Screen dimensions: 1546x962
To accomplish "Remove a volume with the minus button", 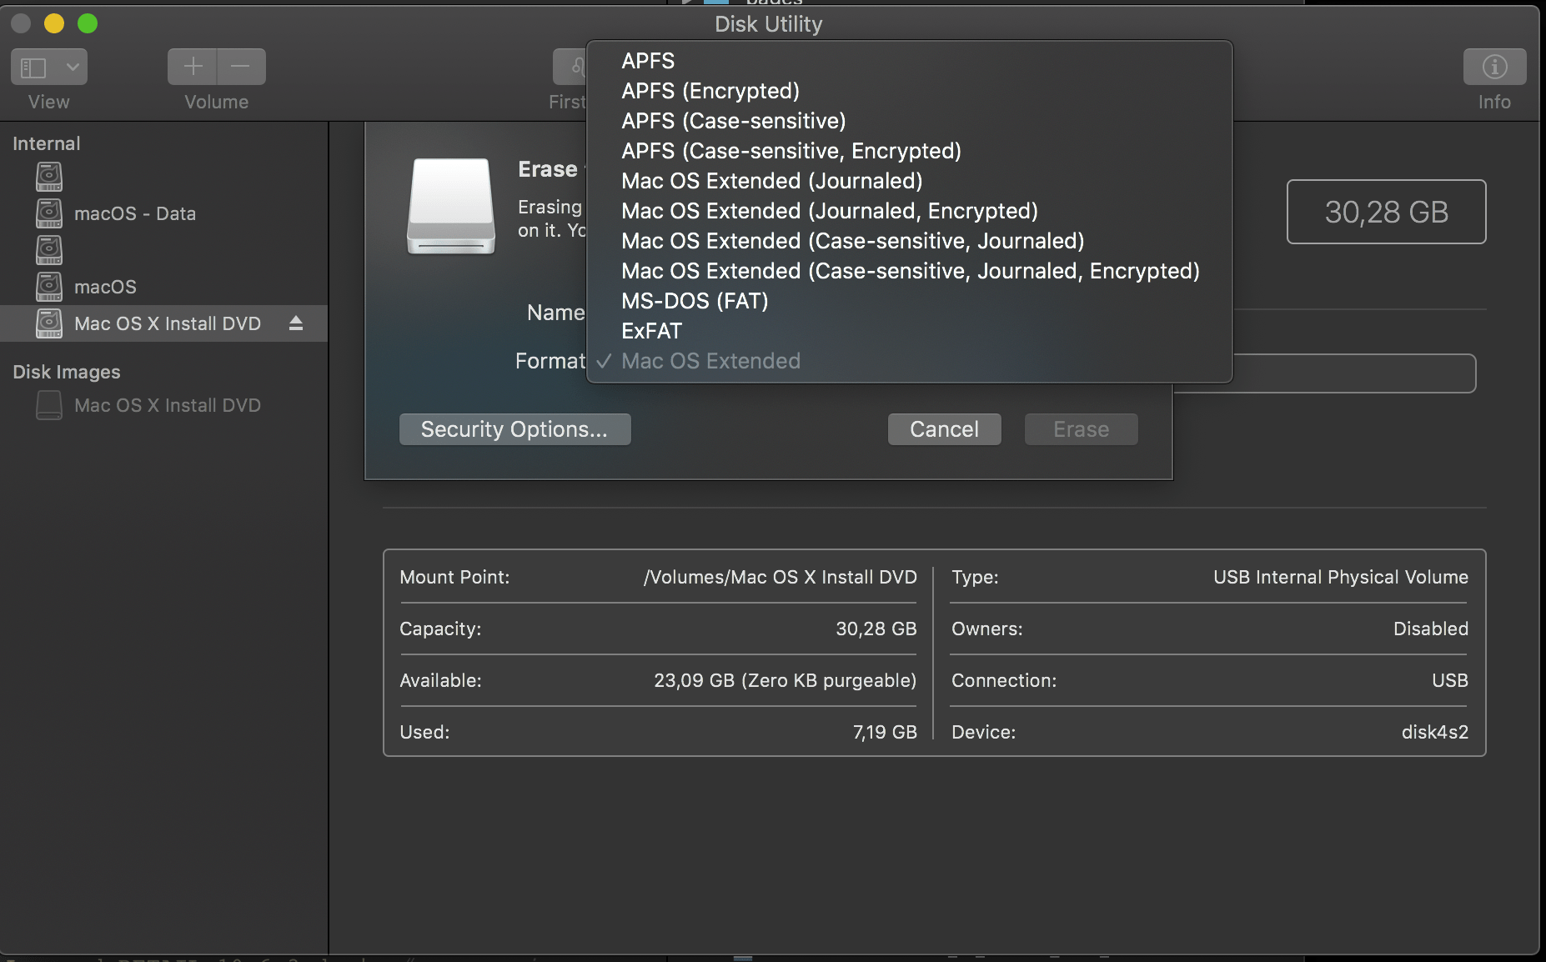I will click(241, 67).
